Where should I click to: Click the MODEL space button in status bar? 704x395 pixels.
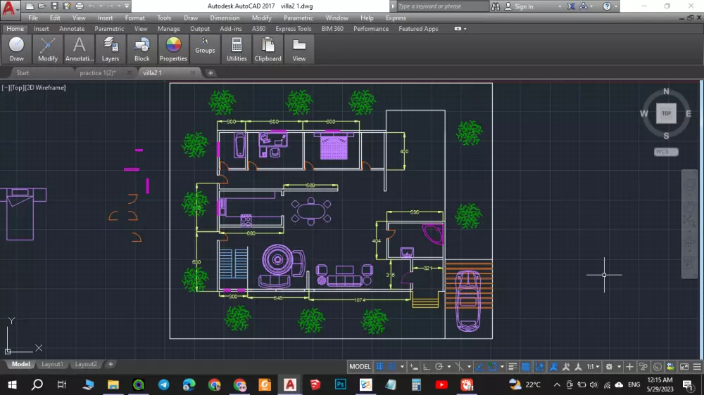[x=360, y=367]
